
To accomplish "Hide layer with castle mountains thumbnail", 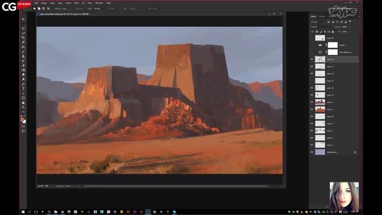I will click(312, 102).
